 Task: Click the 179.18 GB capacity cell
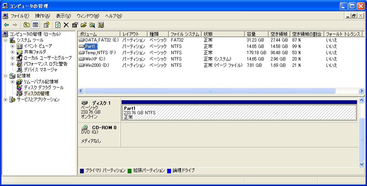click(256, 53)
